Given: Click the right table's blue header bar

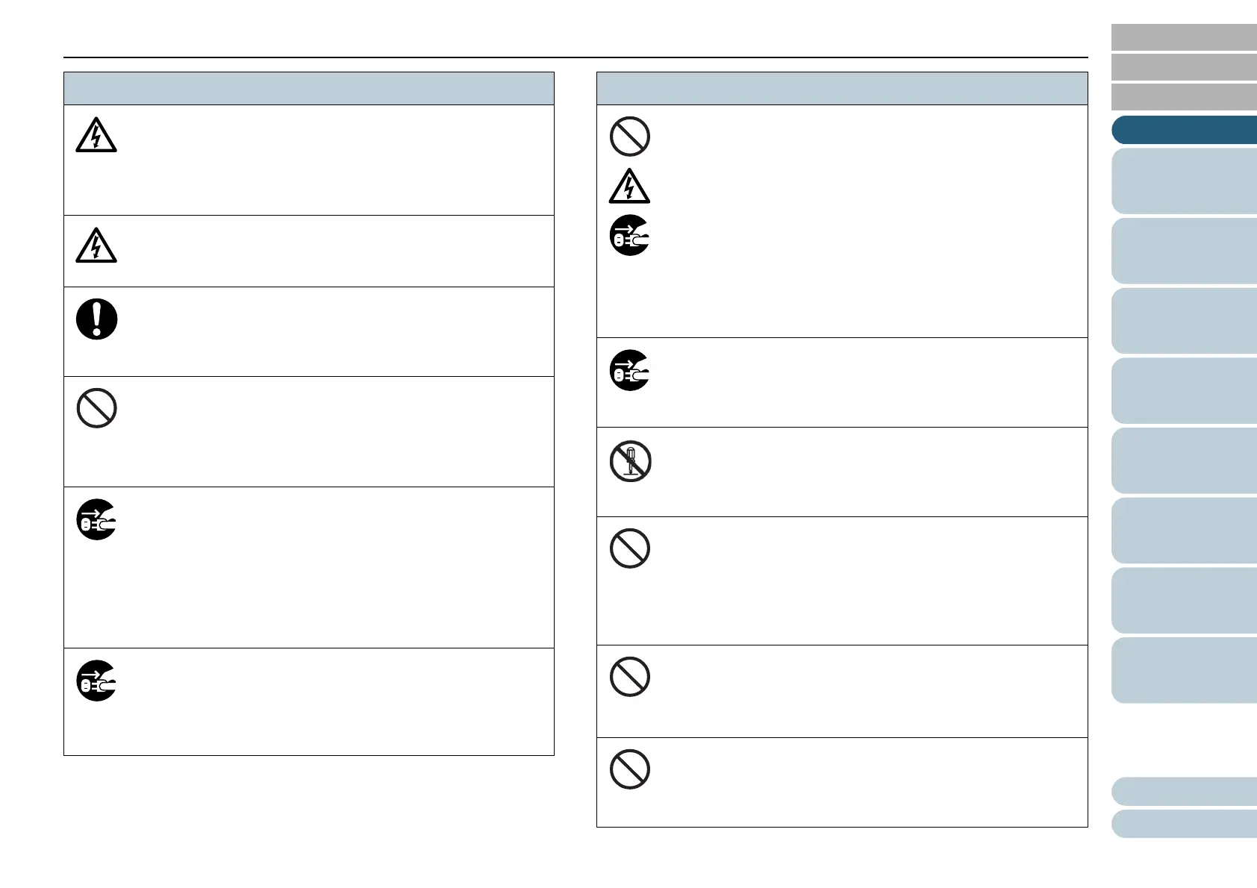Looking at the screenshot, I should [x=842, y=89].
